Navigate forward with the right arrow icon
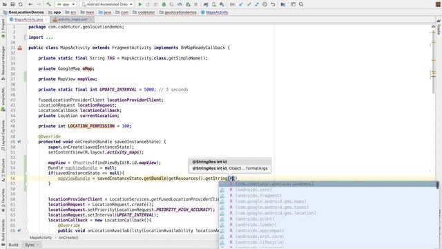Screen dimensions: 442x249 point(39,4)
